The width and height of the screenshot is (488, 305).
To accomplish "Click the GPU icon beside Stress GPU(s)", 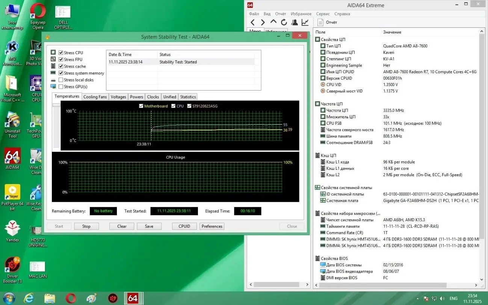I will click(x=53, y=86).
